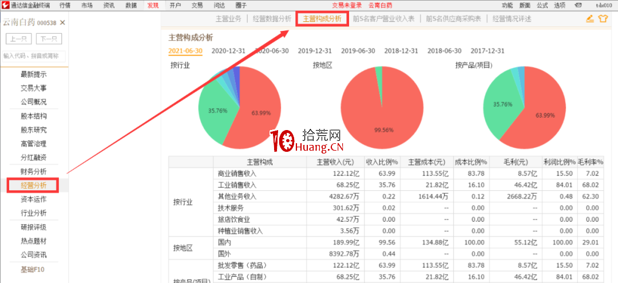Screen dimensions: 618x283
Task: Open the mail envelope icon
Action: click(x=578, y=6)
